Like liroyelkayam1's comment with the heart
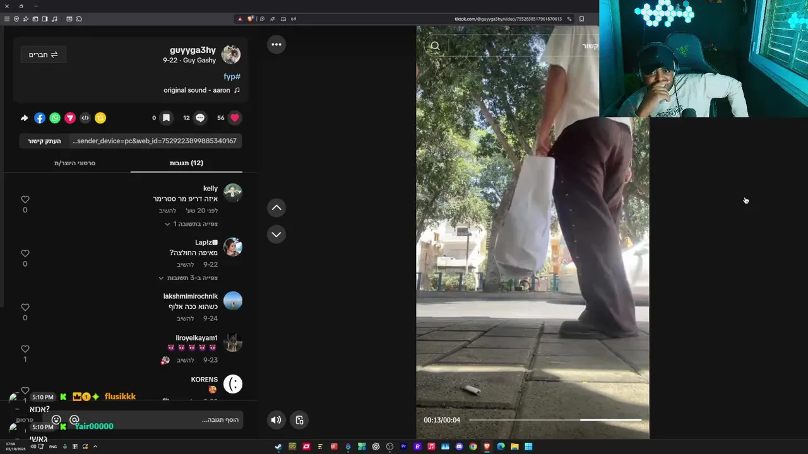 coord(25,349)
